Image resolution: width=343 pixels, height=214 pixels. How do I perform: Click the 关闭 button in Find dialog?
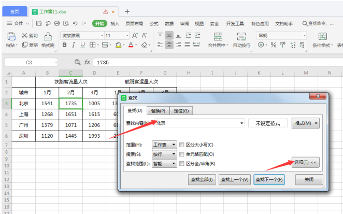[309, 180]
